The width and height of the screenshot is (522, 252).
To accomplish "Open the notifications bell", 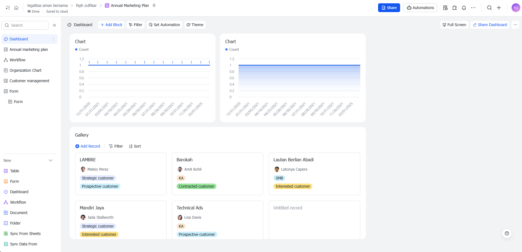I will (x=464, y=8).
